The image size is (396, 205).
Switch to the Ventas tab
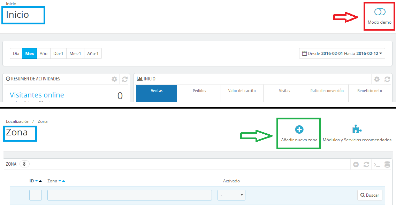click(157, 94)
